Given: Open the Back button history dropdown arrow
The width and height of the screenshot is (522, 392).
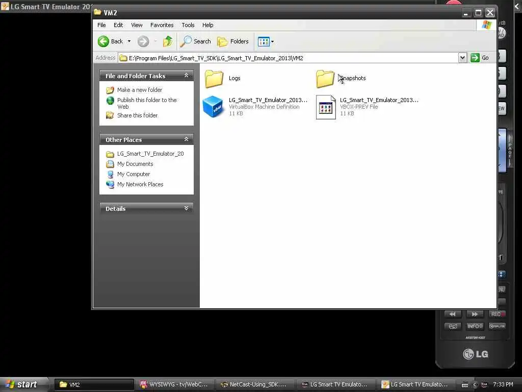Looking at the screenshot, I should point(129,41).
